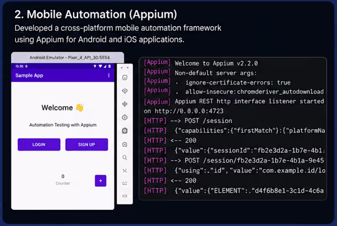Click the rounded-square power icon atop emulator sidebar
The height and width of the screenshot is (226, 337).
[125, 77]
